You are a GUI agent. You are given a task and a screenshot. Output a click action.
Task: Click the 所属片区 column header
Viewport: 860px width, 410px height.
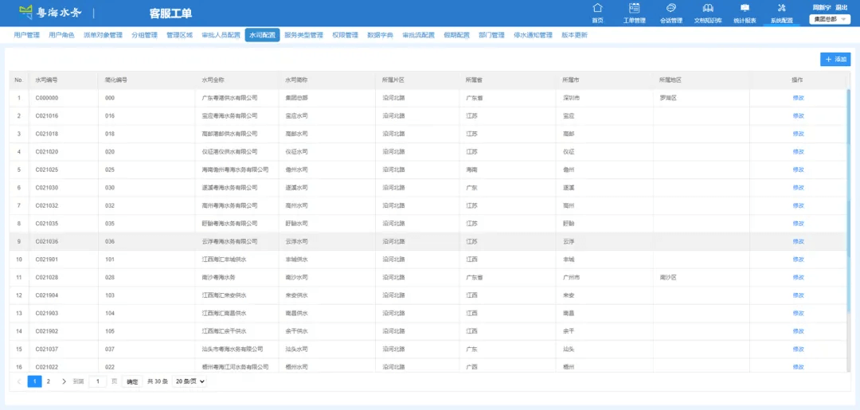click(393, 80)
